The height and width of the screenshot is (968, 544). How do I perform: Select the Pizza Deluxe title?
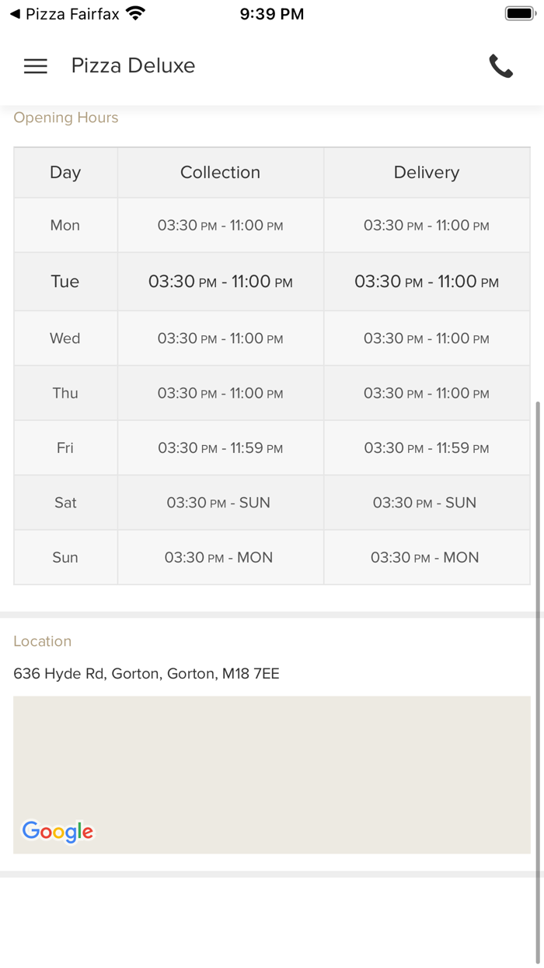coord(133,66)
